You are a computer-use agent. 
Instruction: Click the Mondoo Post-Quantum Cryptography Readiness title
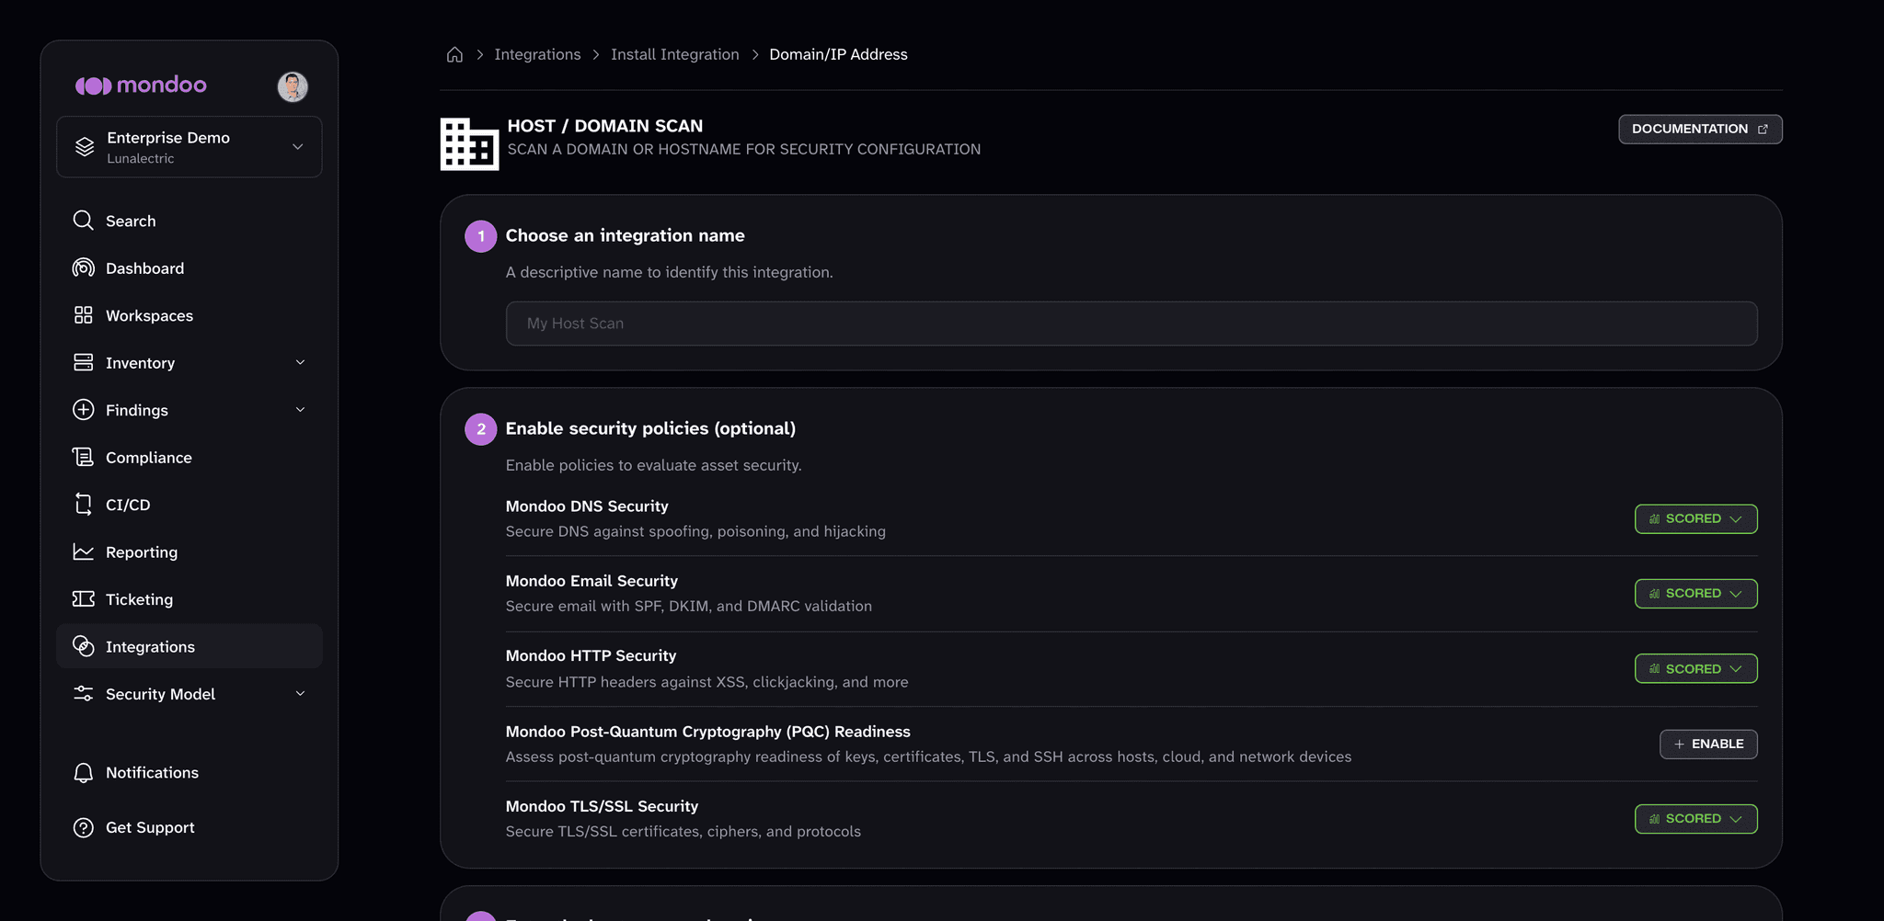tap(708, 732)
